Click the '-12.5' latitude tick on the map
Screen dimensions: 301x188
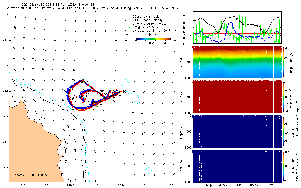click(x=5, y=15)
